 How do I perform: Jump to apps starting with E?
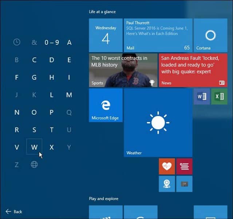click(69, 60)
